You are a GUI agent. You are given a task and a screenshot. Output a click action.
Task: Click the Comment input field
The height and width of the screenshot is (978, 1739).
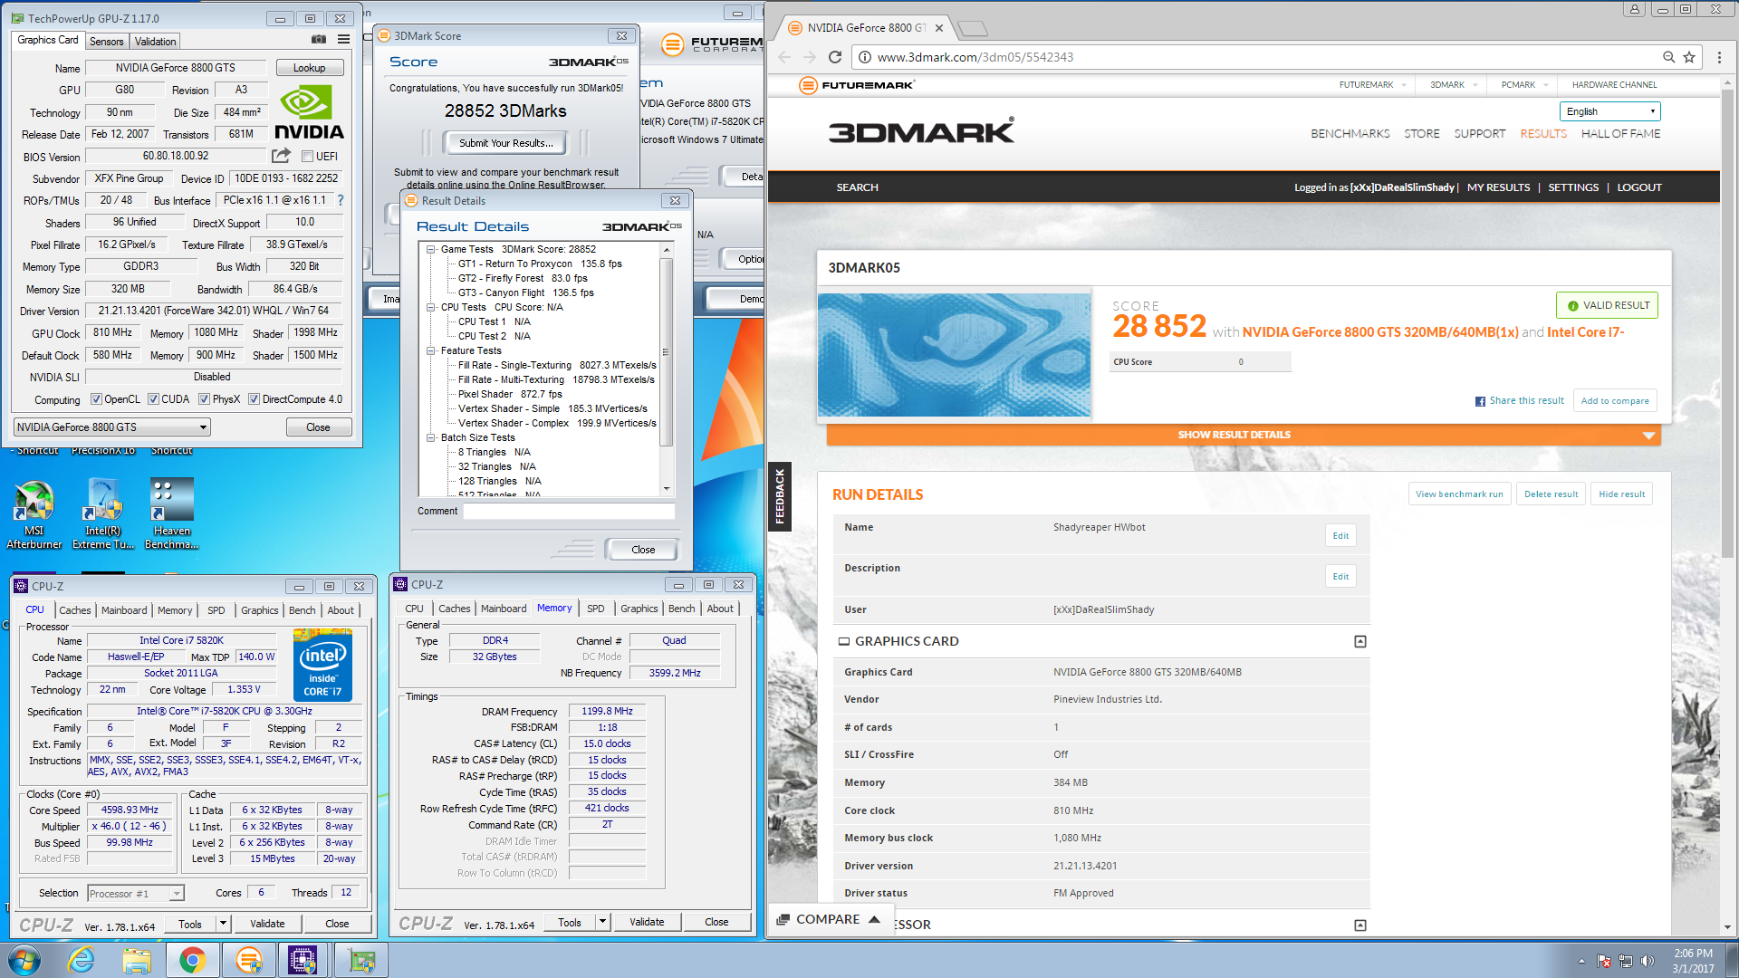569,512
